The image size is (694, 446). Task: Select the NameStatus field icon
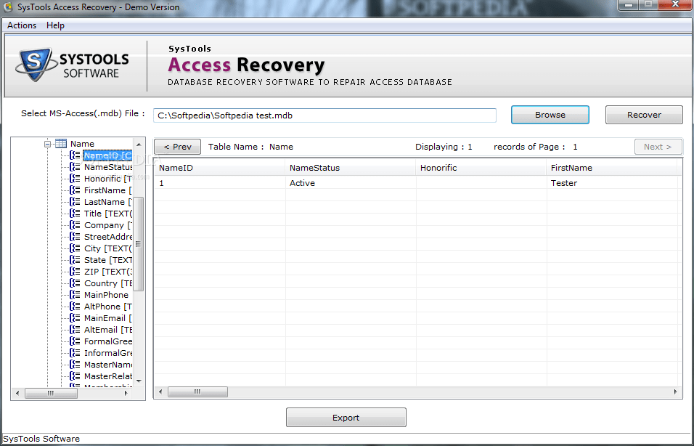[x=75, y=166]
